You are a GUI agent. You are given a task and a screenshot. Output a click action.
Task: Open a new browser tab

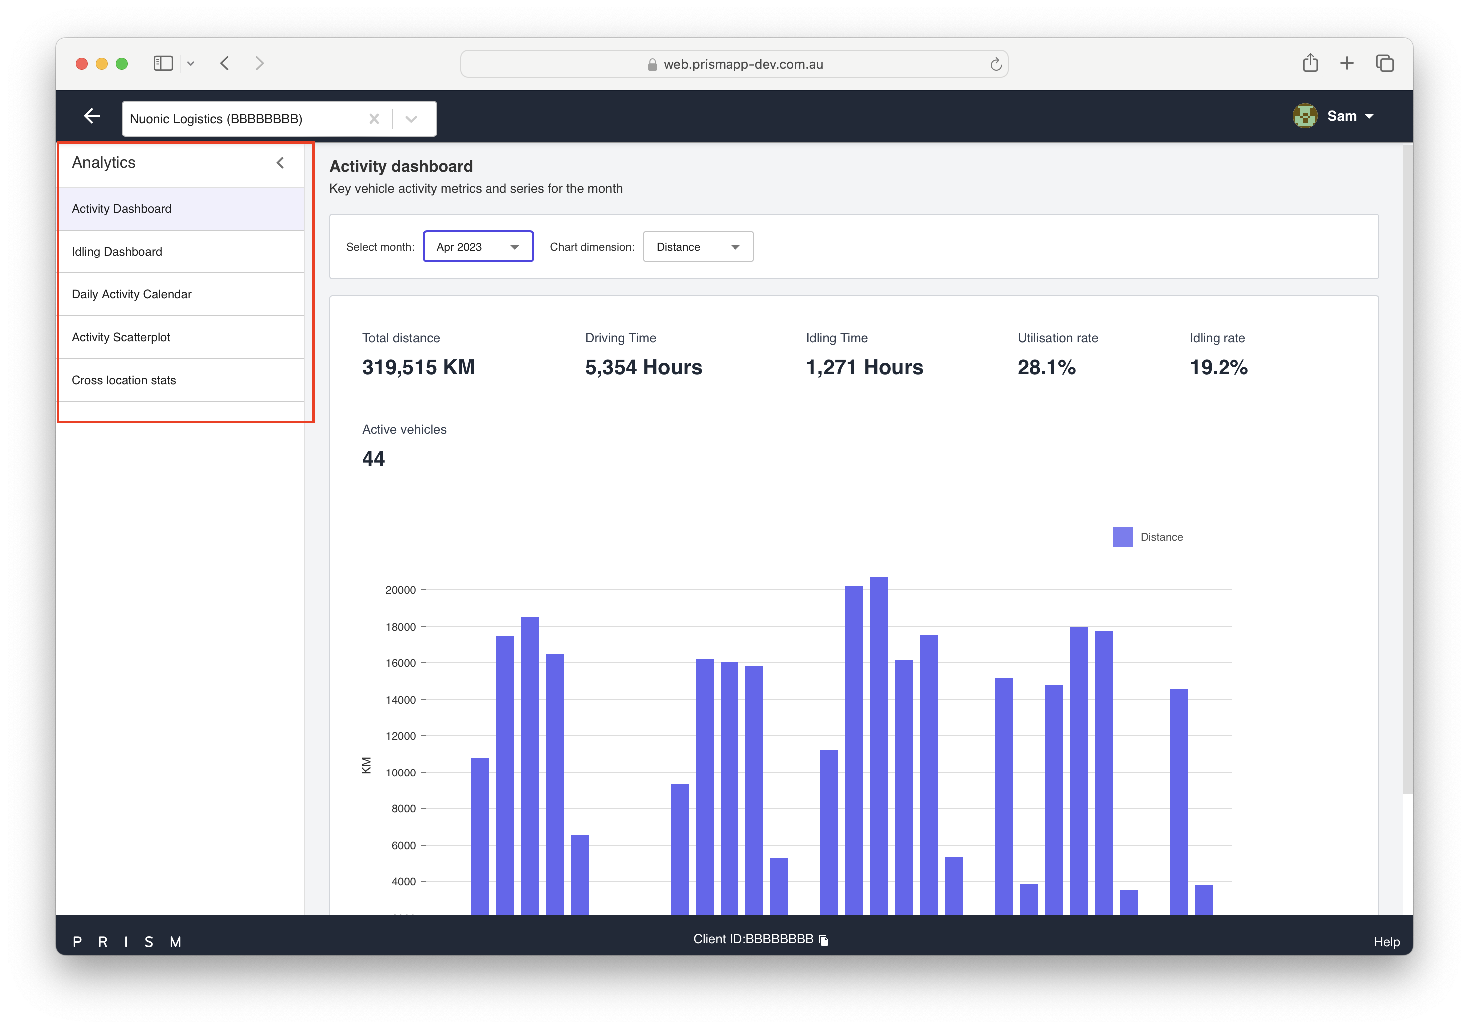coord(1347,63)
